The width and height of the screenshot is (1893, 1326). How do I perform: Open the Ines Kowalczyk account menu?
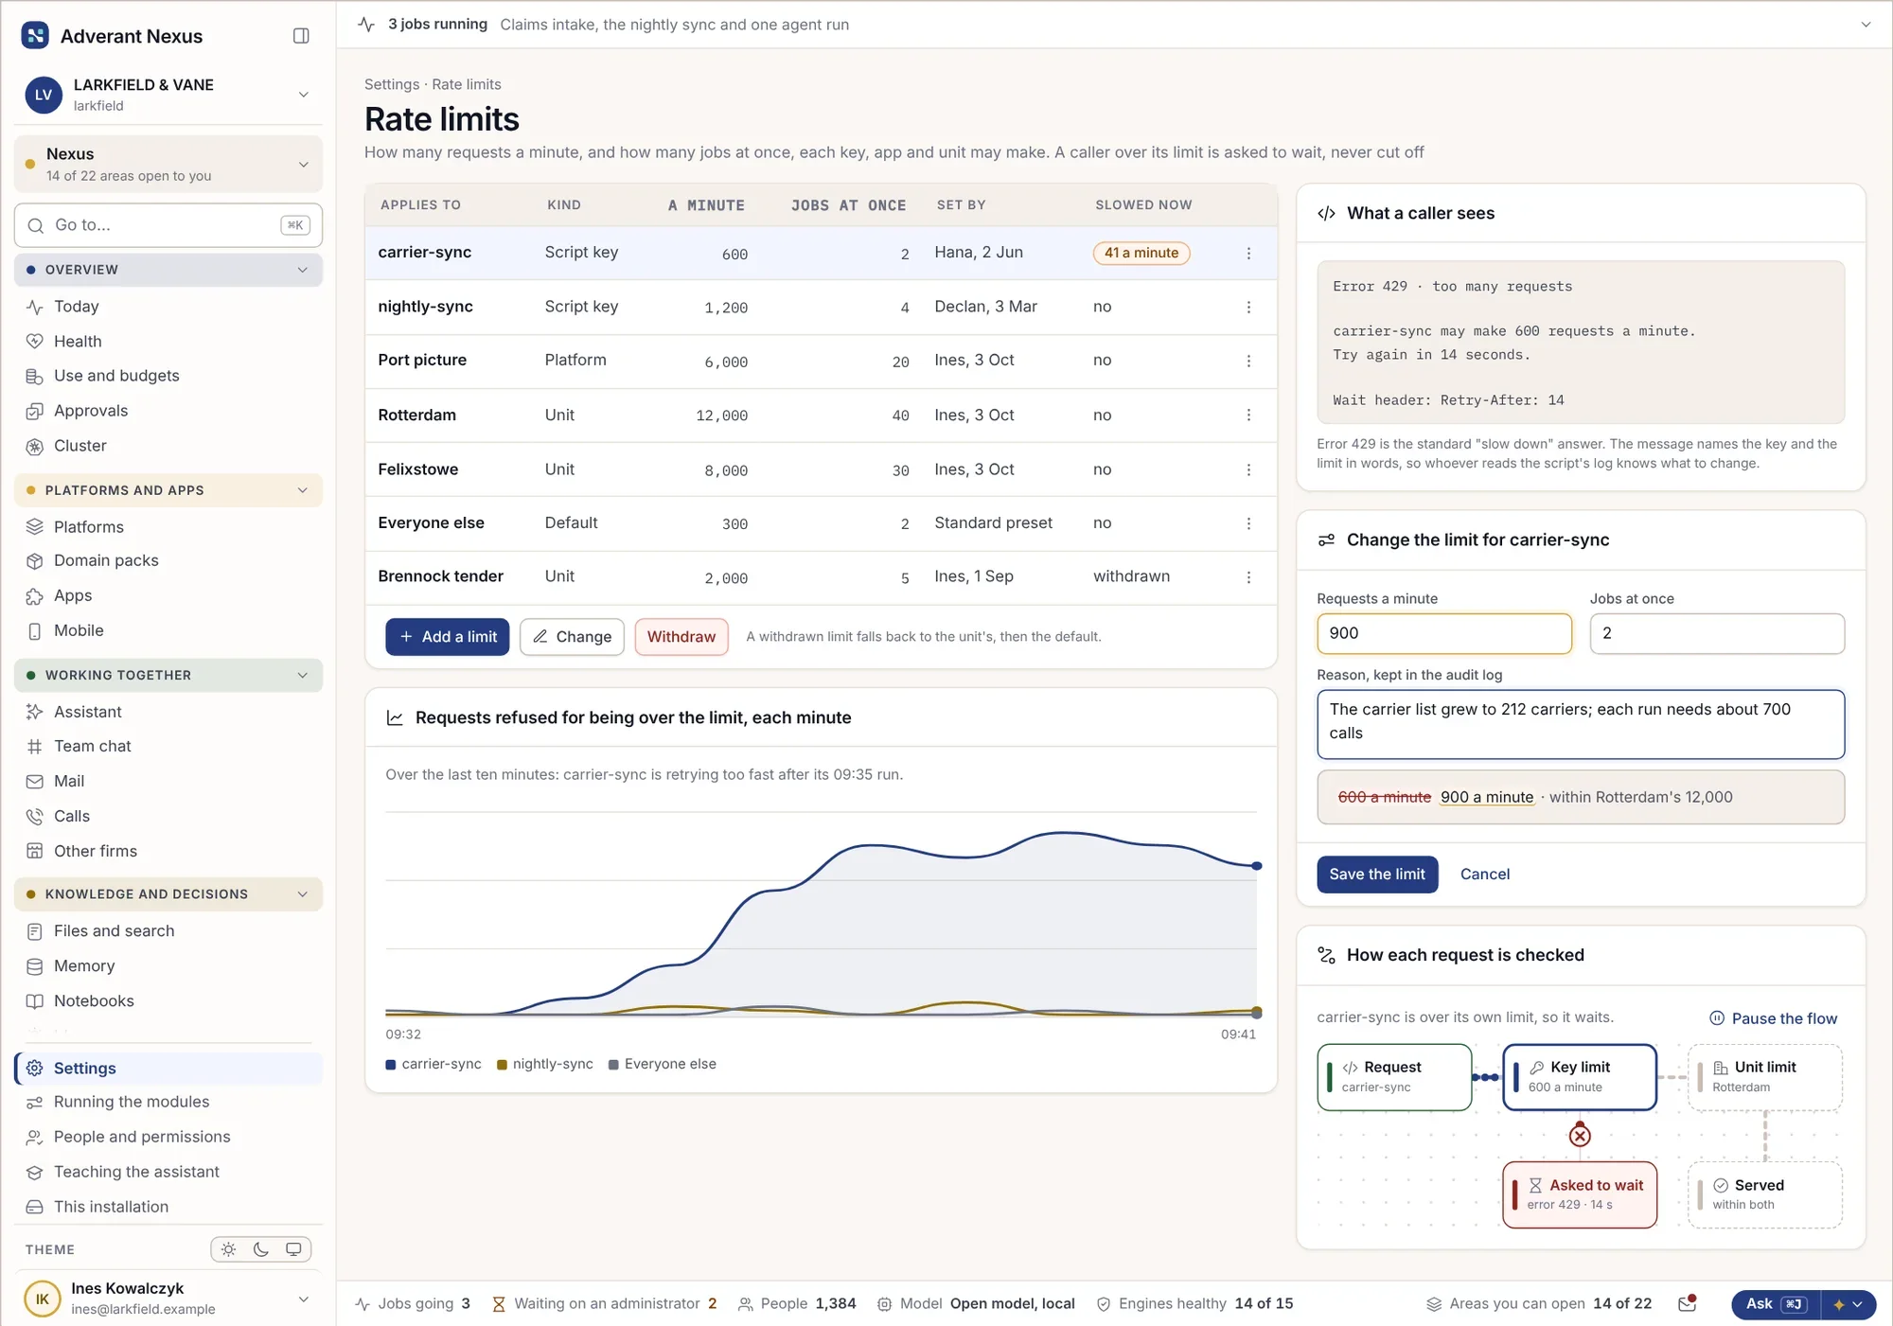pyautogui.click(x=168, y=1299)
